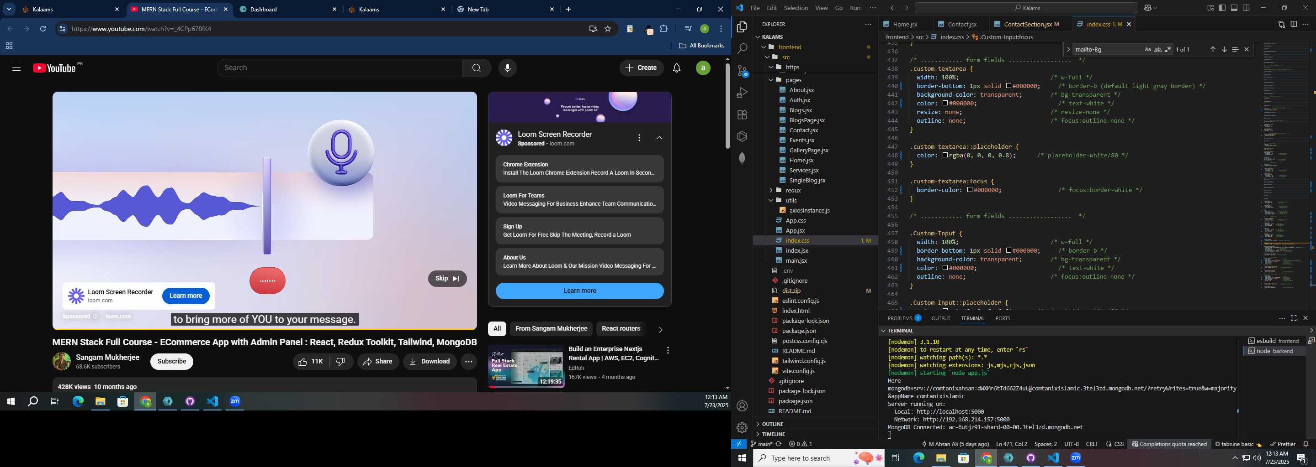Viewport: 1316px width, 467px height.
Task: Open the OUTPUT panel tab
Action: [940, 318]
